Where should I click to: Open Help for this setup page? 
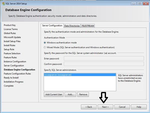(139, 107)
